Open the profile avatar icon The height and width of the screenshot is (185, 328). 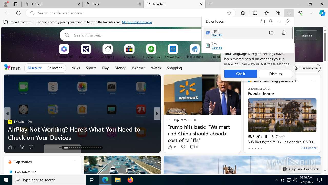point(6,4)
